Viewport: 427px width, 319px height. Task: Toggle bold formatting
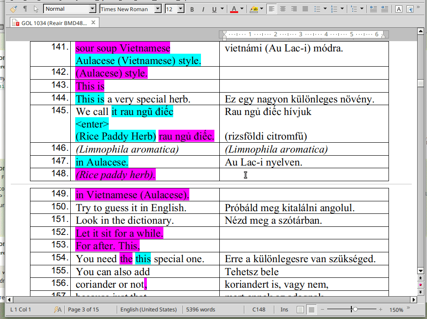click(x=192, y=9)
